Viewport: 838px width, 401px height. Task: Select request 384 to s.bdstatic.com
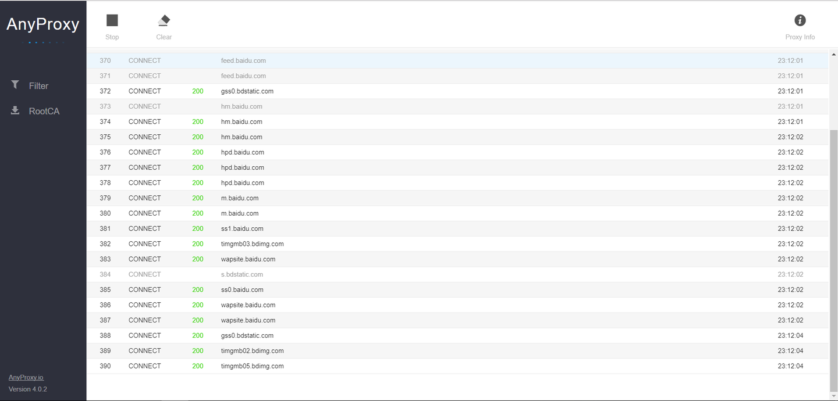point(242,274)
